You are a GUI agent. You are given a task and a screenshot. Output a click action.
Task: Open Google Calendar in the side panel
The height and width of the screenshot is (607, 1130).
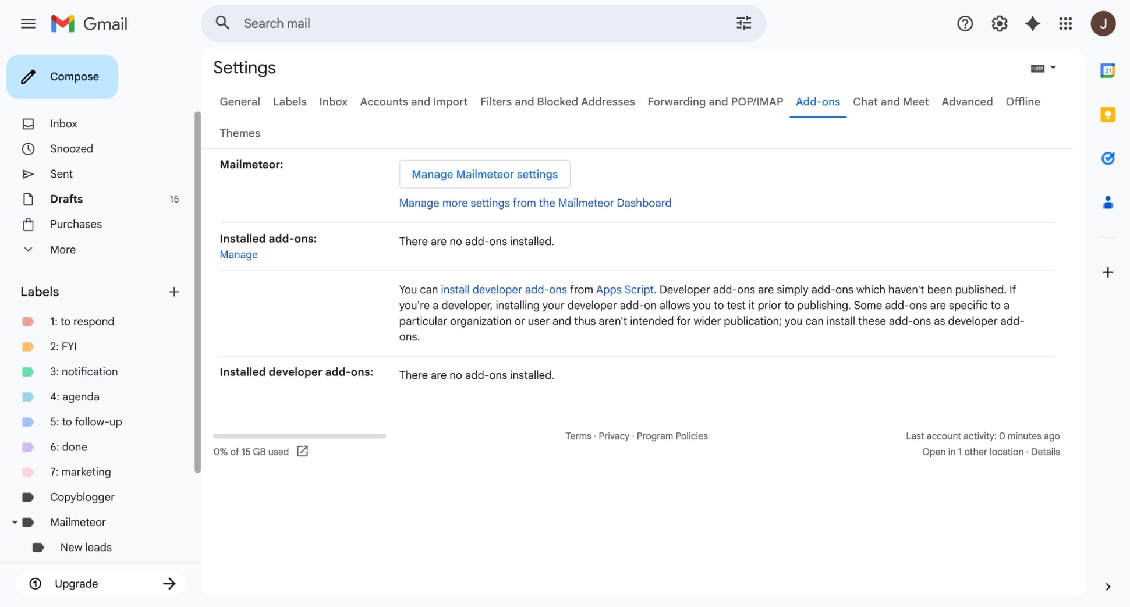(x=1108, y=70)
